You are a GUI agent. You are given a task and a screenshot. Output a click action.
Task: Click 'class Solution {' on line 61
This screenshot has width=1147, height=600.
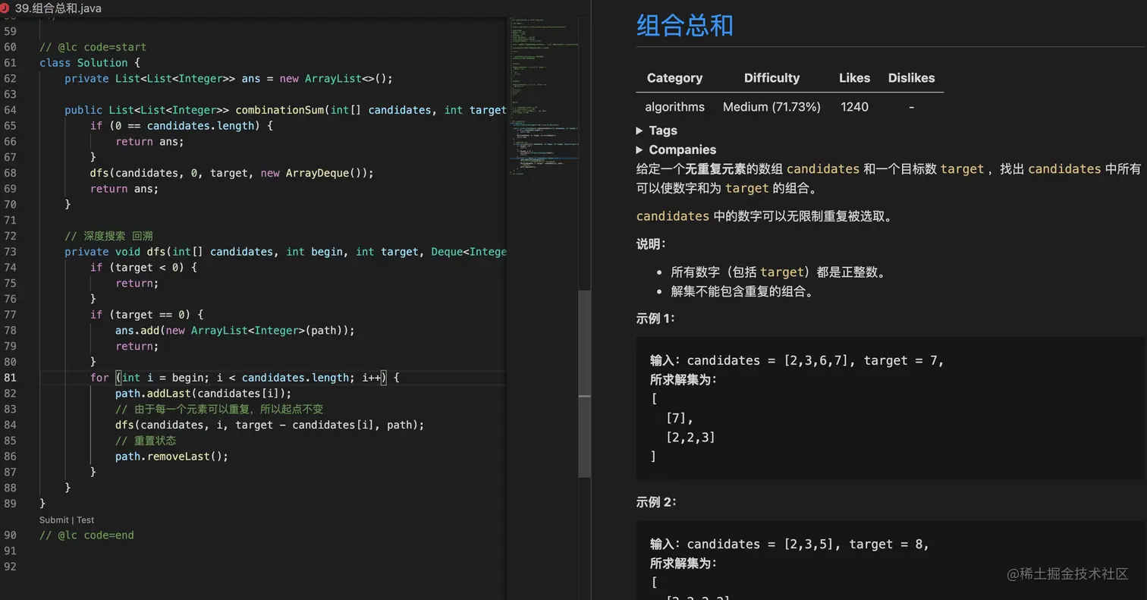(90, 63)
